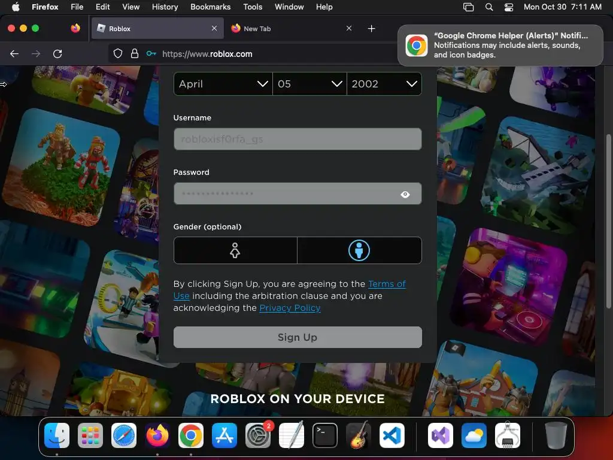Click the tracking protection shield icon
Viewport: 613px width, 460px height.
118,53
